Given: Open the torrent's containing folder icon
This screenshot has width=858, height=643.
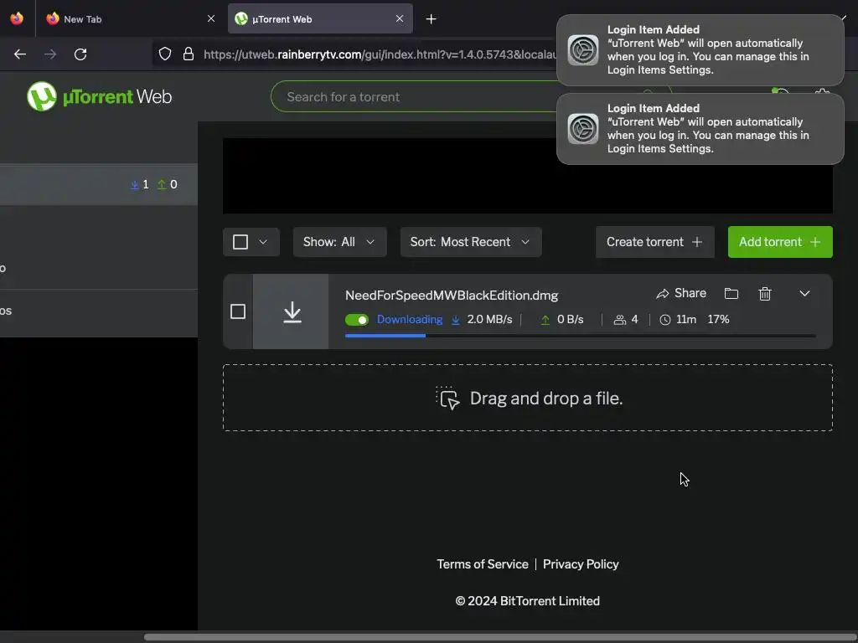Looking at the screenshot, I should 731,294.
